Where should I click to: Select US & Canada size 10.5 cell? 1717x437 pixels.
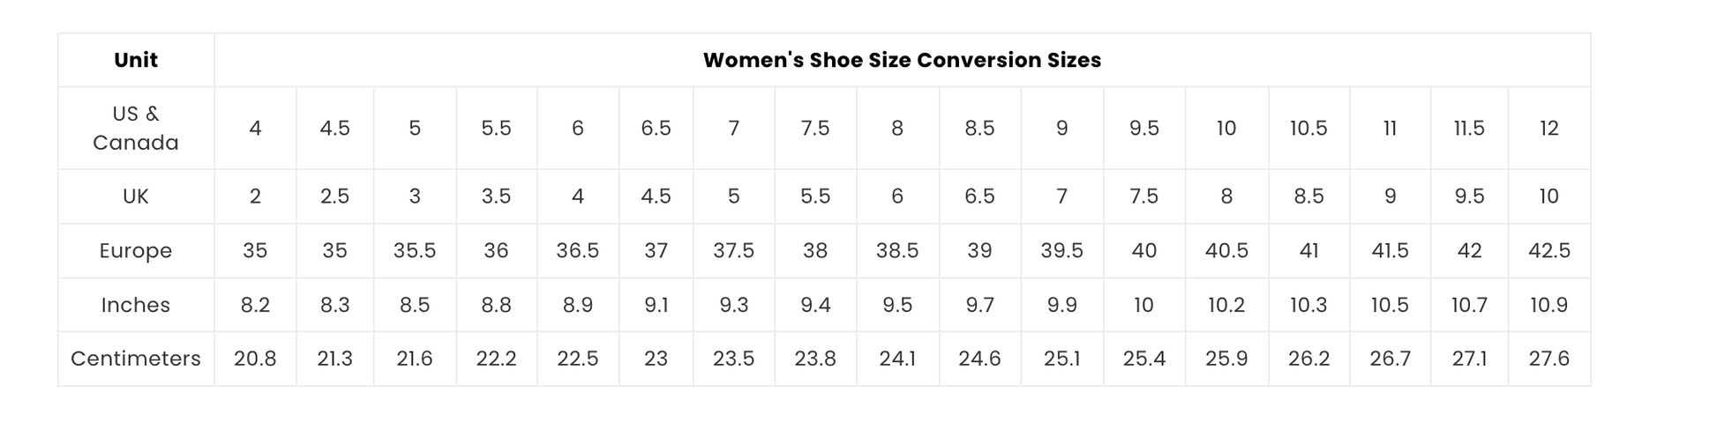(x=1308, y=128)
